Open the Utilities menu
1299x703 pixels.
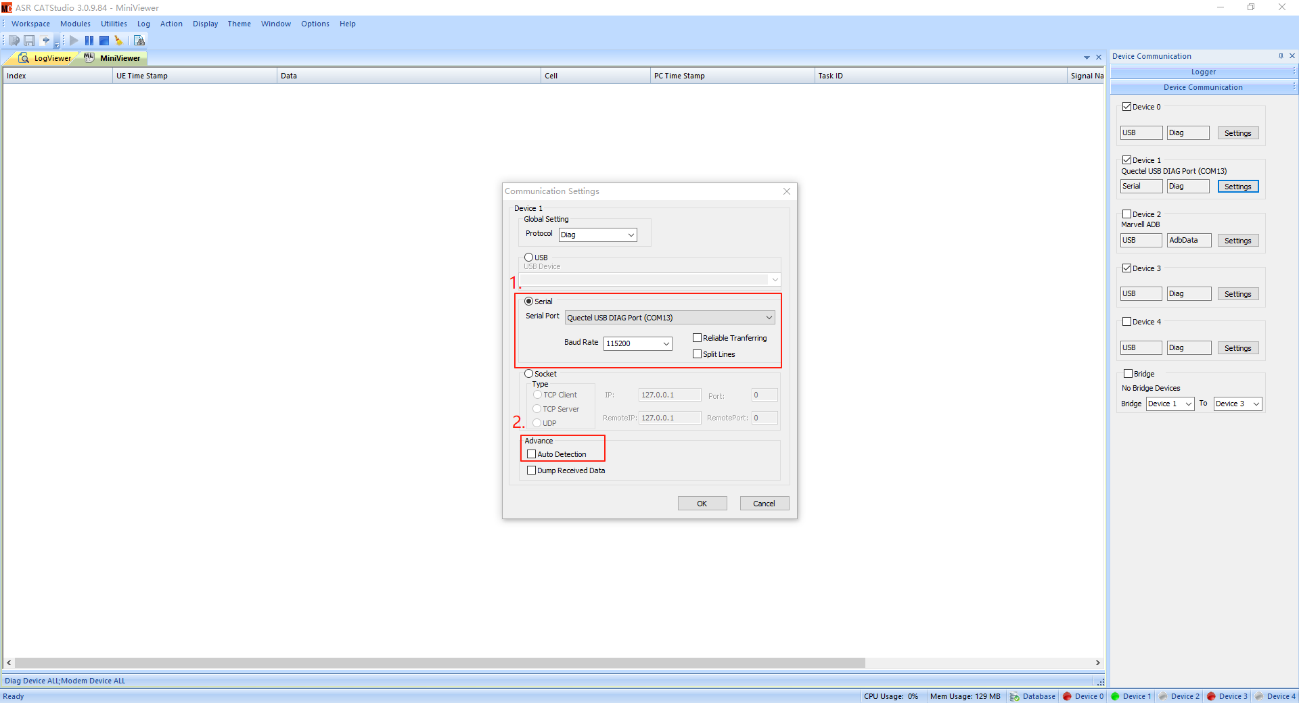click(x=114, y=24)
